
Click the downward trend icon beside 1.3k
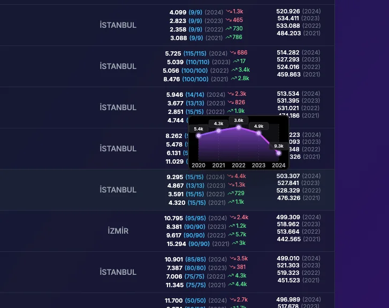click(228, 11)
